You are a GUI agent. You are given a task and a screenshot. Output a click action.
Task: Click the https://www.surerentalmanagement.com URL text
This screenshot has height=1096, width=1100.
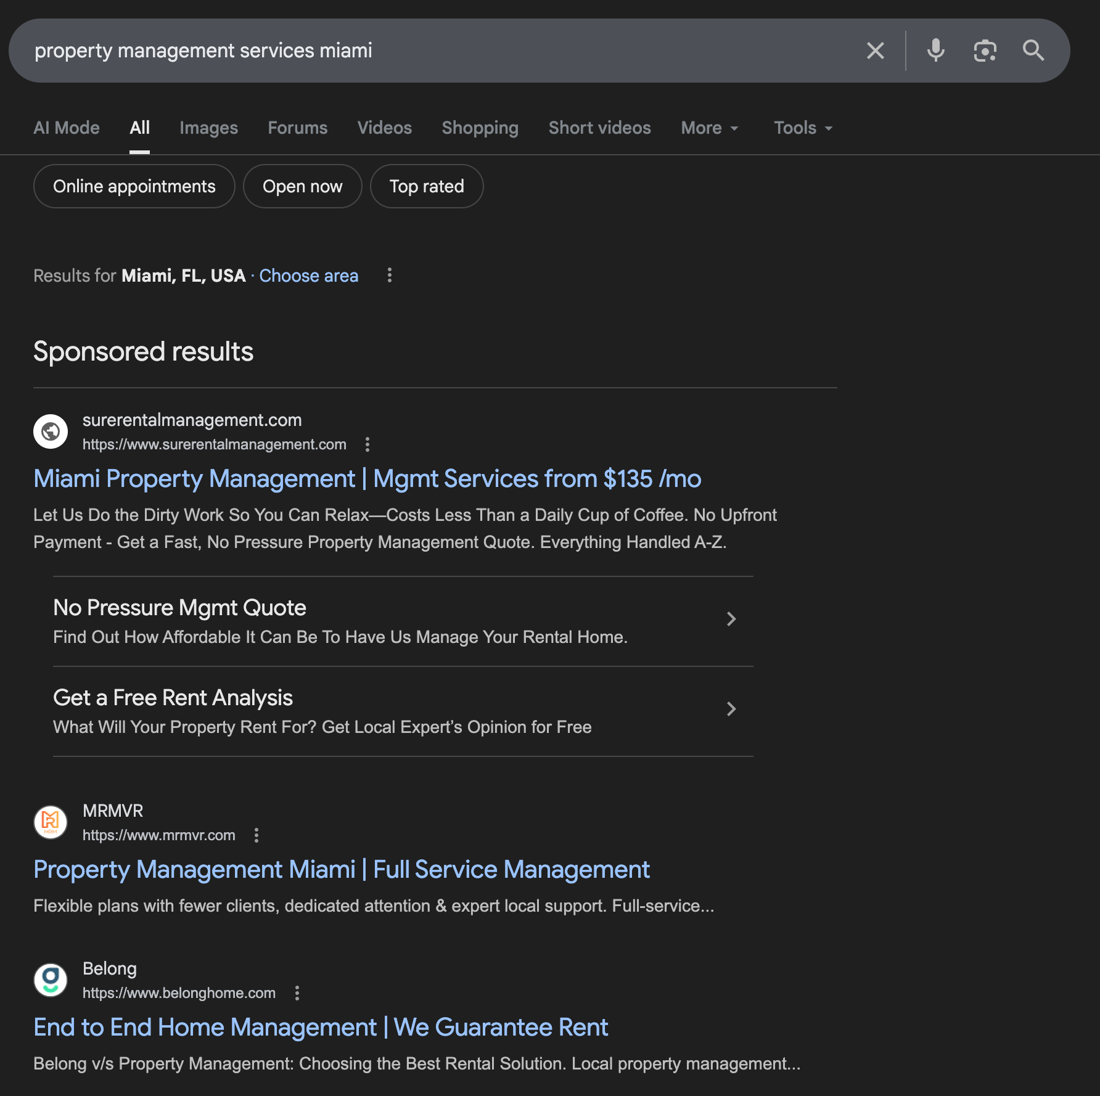[x=215, y=444]
